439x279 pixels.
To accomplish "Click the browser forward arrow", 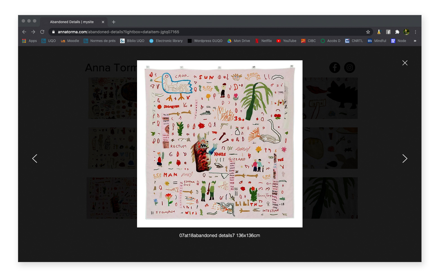I will pyautogui.click(x=33, y=32).
